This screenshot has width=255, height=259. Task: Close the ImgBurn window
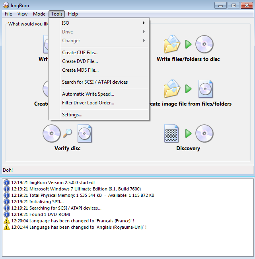click(x=247, y=6)
